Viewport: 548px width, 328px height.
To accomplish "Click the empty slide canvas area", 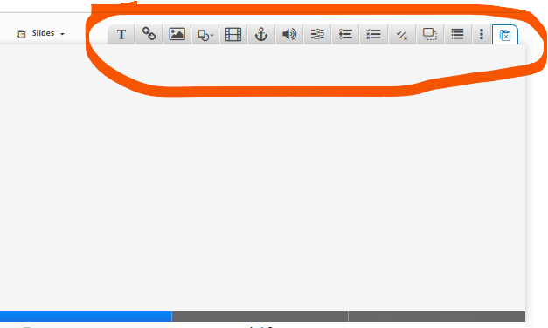I will click(x=262, y=178).
